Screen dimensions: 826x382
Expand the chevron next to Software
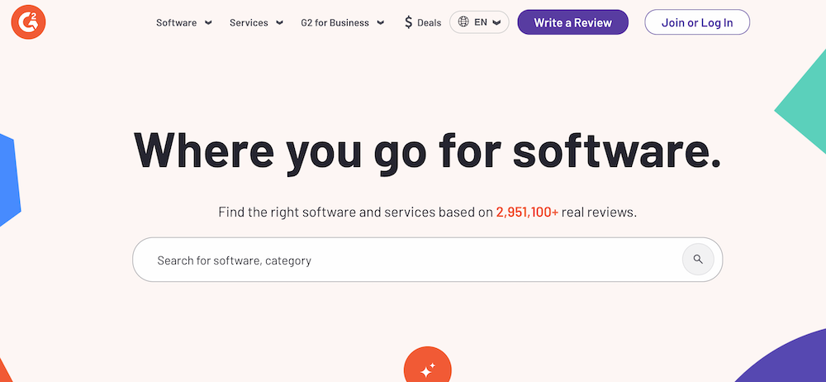pos(208,23)
